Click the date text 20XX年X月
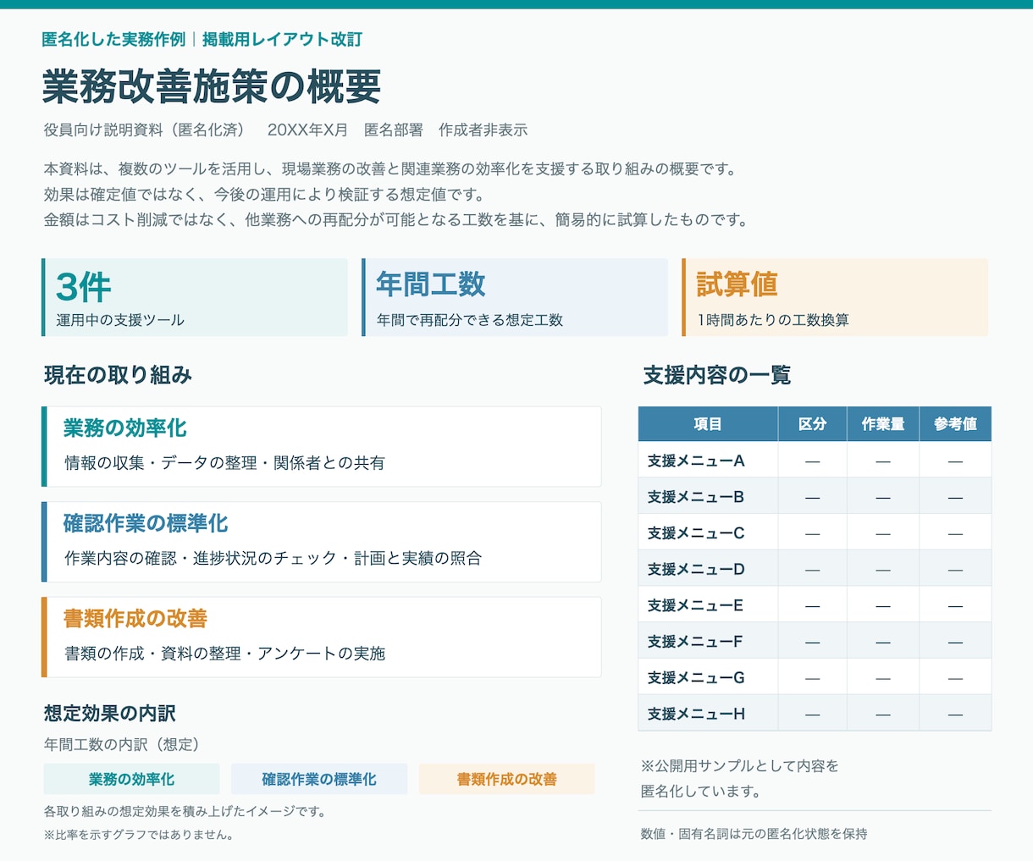This screenshot has width=1033, height=861. pyautogui.click(x=307, y=130)
